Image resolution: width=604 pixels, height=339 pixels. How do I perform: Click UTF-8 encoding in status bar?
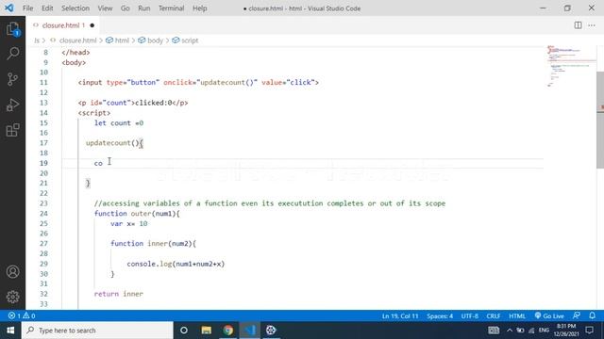[470, 316]
